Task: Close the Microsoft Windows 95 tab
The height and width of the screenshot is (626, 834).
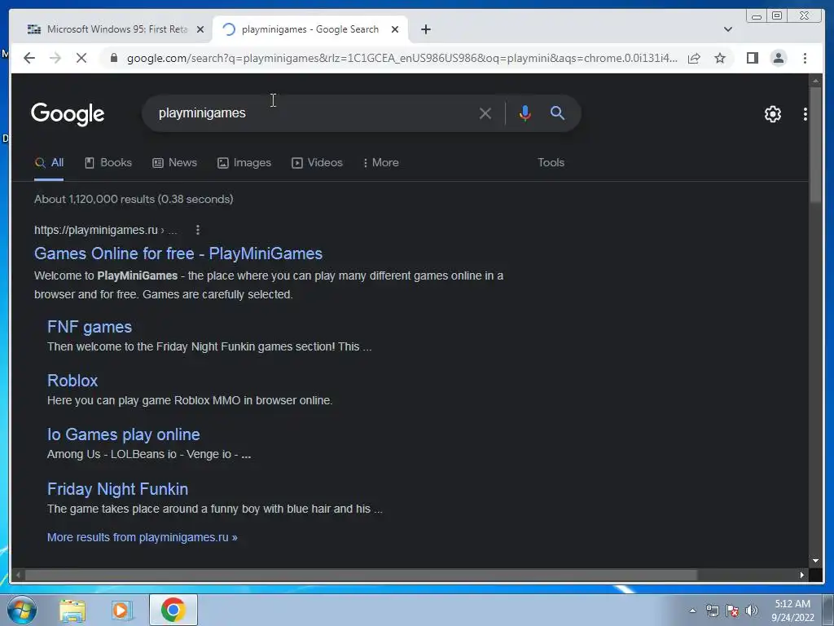Action: point(200,29)
